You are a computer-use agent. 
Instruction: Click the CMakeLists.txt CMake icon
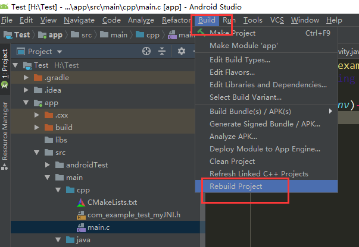[x=81, y=202]
